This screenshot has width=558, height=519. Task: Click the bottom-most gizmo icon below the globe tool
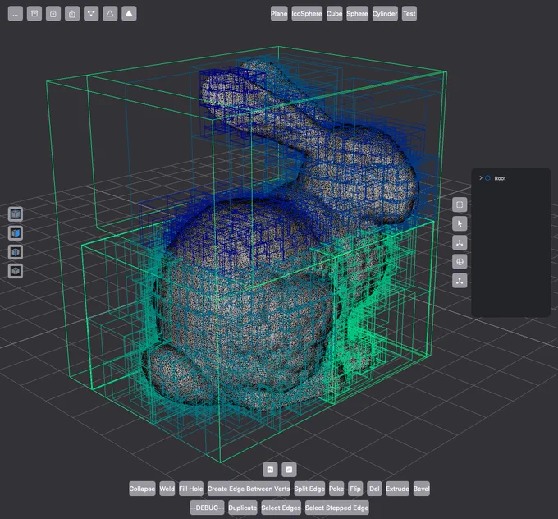[460, 281]
